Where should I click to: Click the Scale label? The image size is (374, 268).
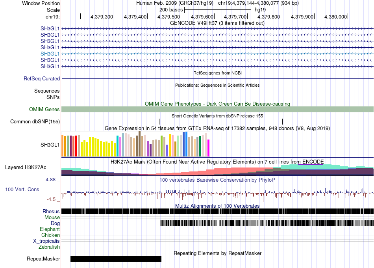[x=53, y=10]
